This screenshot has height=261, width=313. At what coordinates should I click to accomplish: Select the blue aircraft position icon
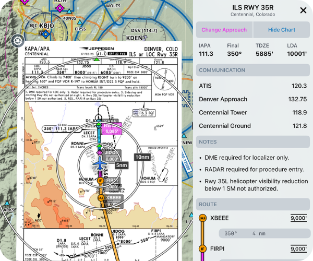(100, 163)
